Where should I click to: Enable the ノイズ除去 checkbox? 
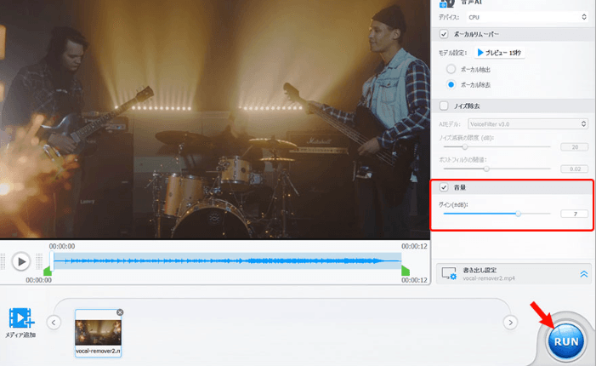pos(444,106)
